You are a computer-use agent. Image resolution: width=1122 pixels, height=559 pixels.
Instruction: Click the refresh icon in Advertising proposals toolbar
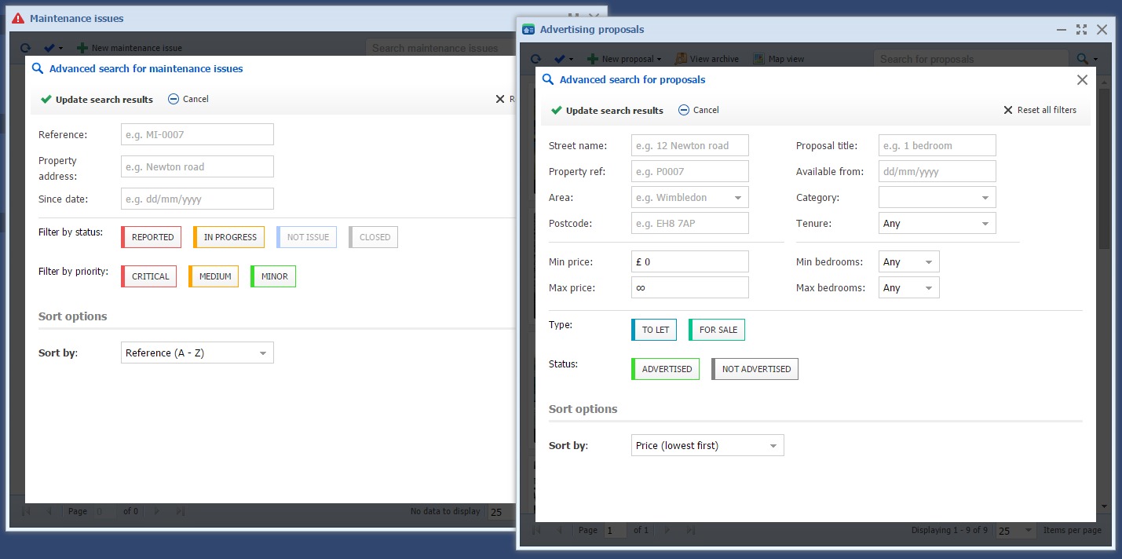click(x=535, y=59)
